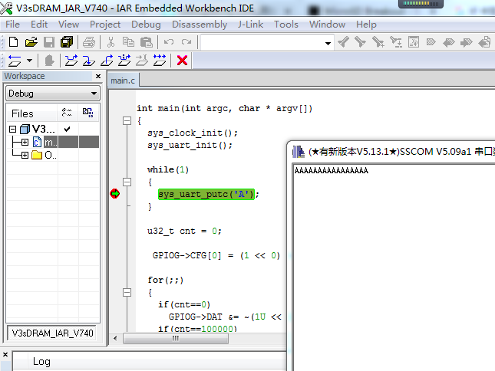Open the Disassembly menu
This screenshot has height=371, width=495.
pyautogui.click(x=200, y=25)
